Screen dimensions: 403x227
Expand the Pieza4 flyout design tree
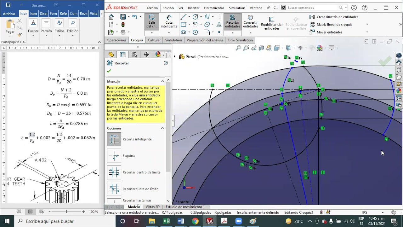174,56
